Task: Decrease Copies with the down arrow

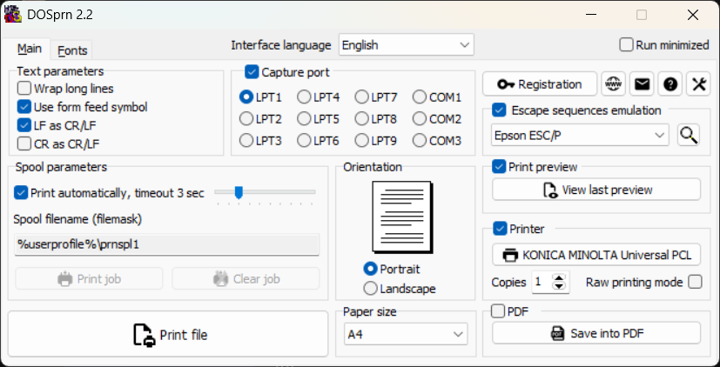Action: click(x=559, y=286)
